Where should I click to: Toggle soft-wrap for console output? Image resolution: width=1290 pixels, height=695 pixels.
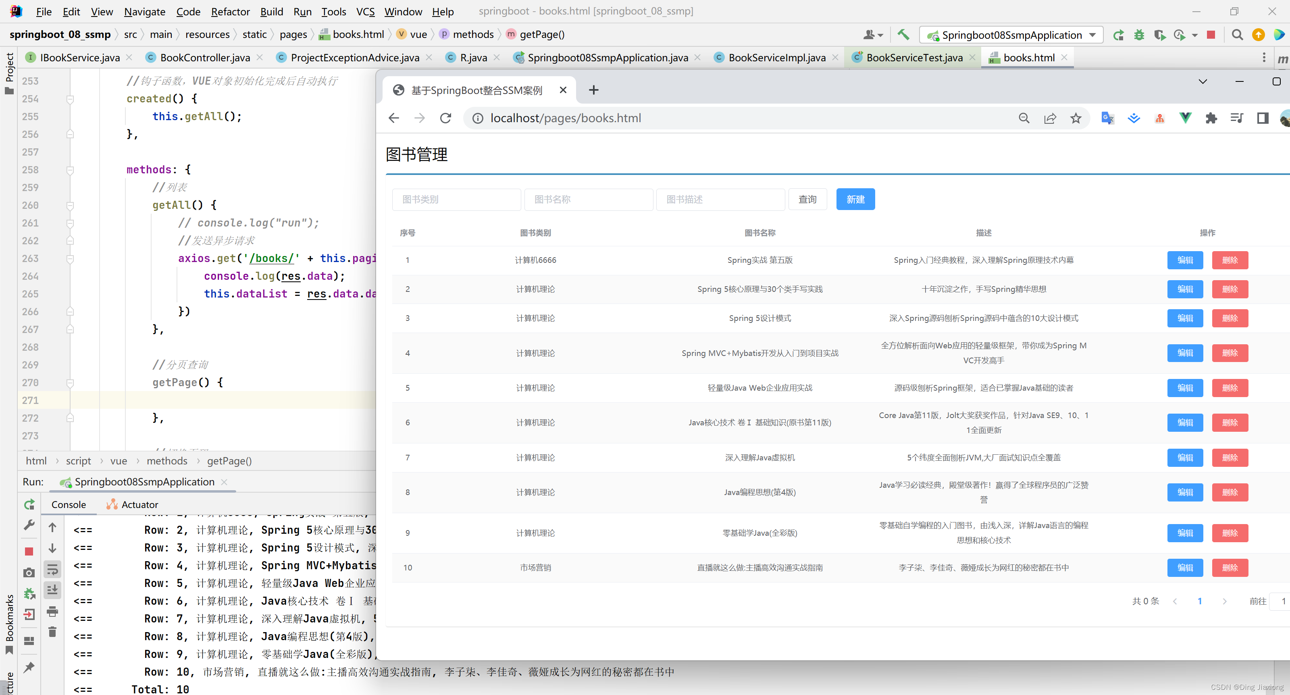(x=52, y=569)
